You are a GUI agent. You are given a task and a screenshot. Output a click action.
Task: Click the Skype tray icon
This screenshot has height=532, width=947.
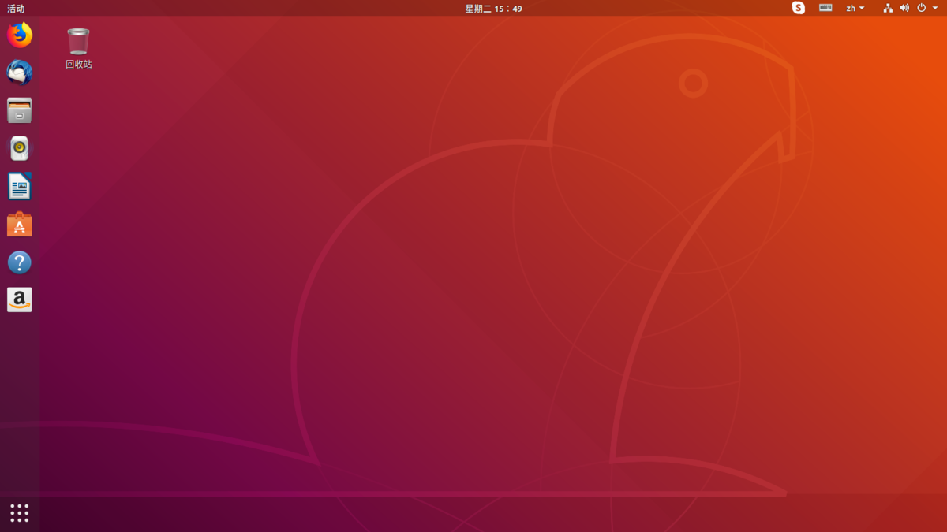coord(798,8)
